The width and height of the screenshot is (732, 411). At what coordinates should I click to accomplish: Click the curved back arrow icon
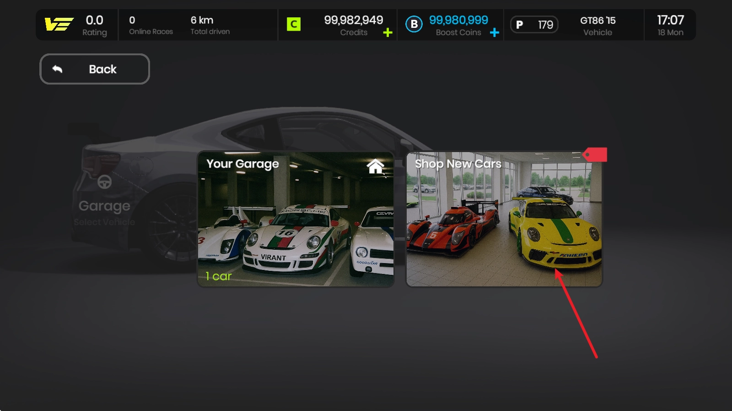[x=57, y=69]
